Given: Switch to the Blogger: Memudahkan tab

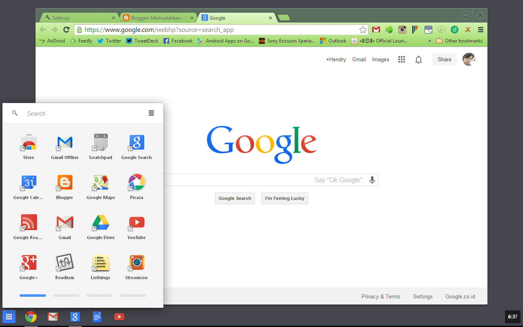Looking at the screenshot, I should (x=159, y=18).
